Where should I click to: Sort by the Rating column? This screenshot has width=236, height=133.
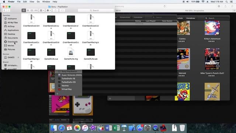pos(138,21)
